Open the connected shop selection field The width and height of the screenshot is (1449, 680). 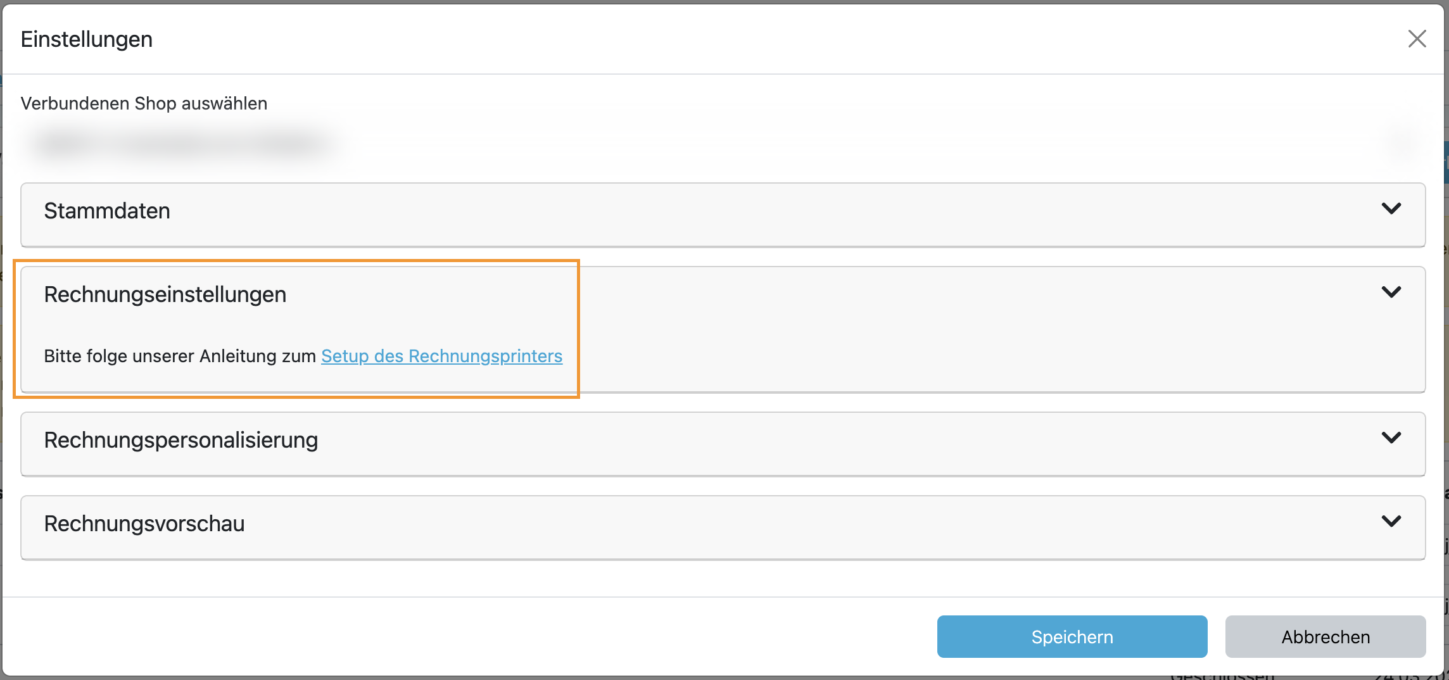(722, 144)
